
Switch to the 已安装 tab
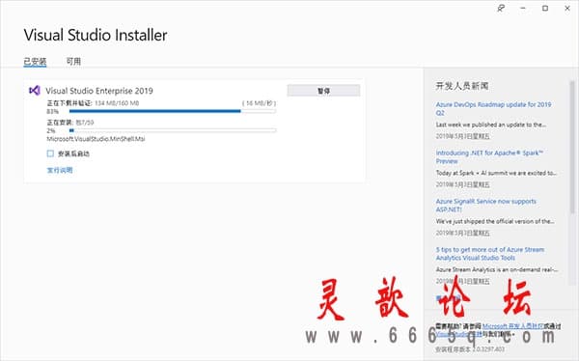[x=35, y=62]
